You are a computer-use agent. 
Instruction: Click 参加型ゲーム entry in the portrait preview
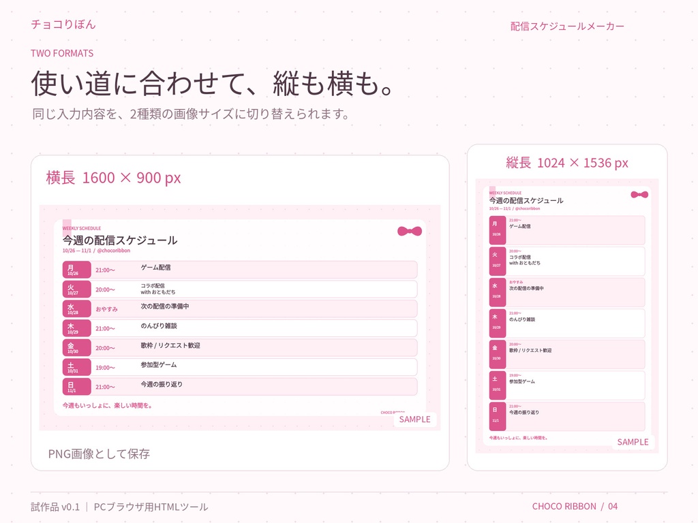pyautogui.click(x=522, y=381)
